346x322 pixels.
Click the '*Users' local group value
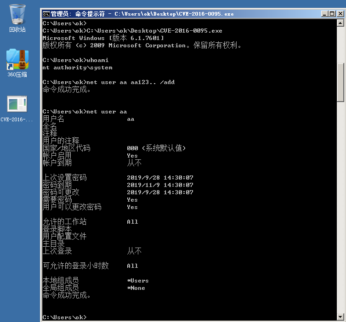(x=138, y=281)
